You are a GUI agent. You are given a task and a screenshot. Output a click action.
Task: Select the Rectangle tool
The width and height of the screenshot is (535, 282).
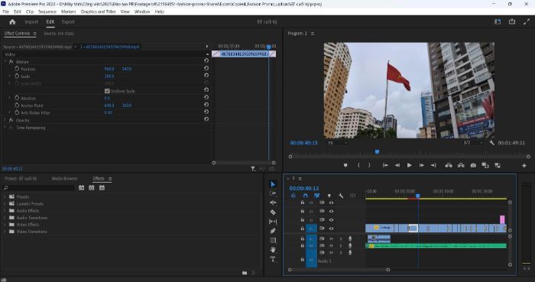tap(273, 241)
